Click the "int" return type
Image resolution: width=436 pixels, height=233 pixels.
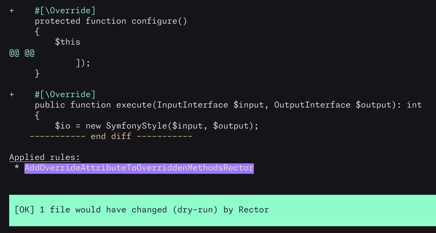414,105
